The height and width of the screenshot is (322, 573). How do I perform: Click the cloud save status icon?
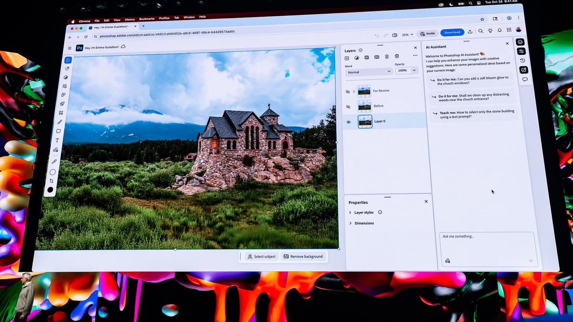(123, 47)
